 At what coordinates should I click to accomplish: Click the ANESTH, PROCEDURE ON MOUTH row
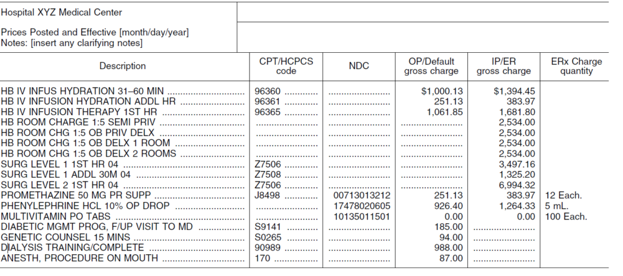304,258
